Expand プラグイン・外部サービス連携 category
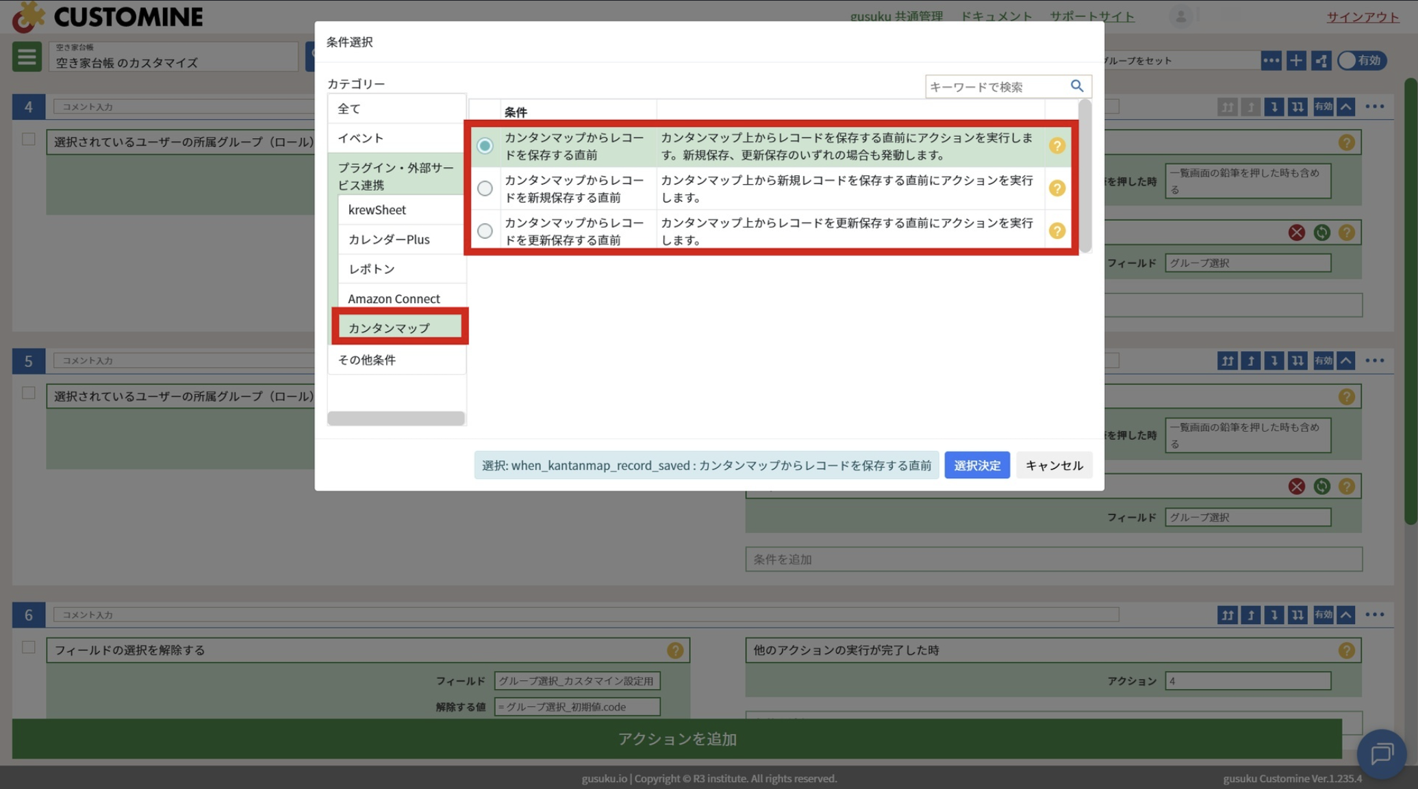 click(x=396, y=176)
